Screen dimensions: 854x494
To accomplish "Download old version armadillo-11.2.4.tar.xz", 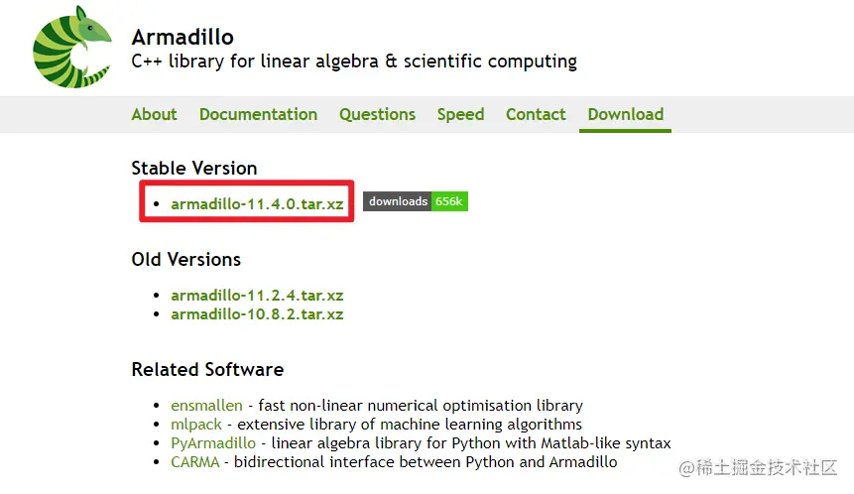I will coord(257,296).
